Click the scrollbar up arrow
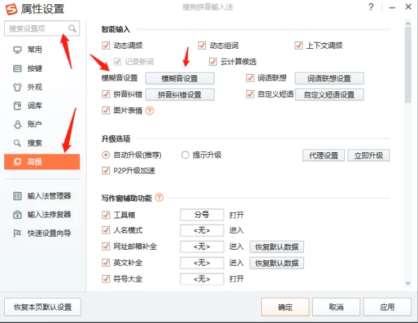418x323 pixels. 408,24
